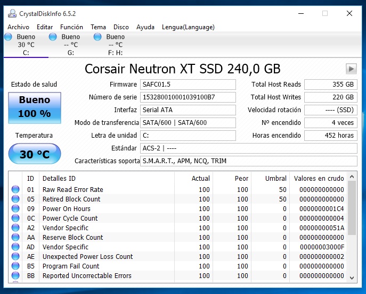Click the Firmware field SAFC01.5

[188, 85]
